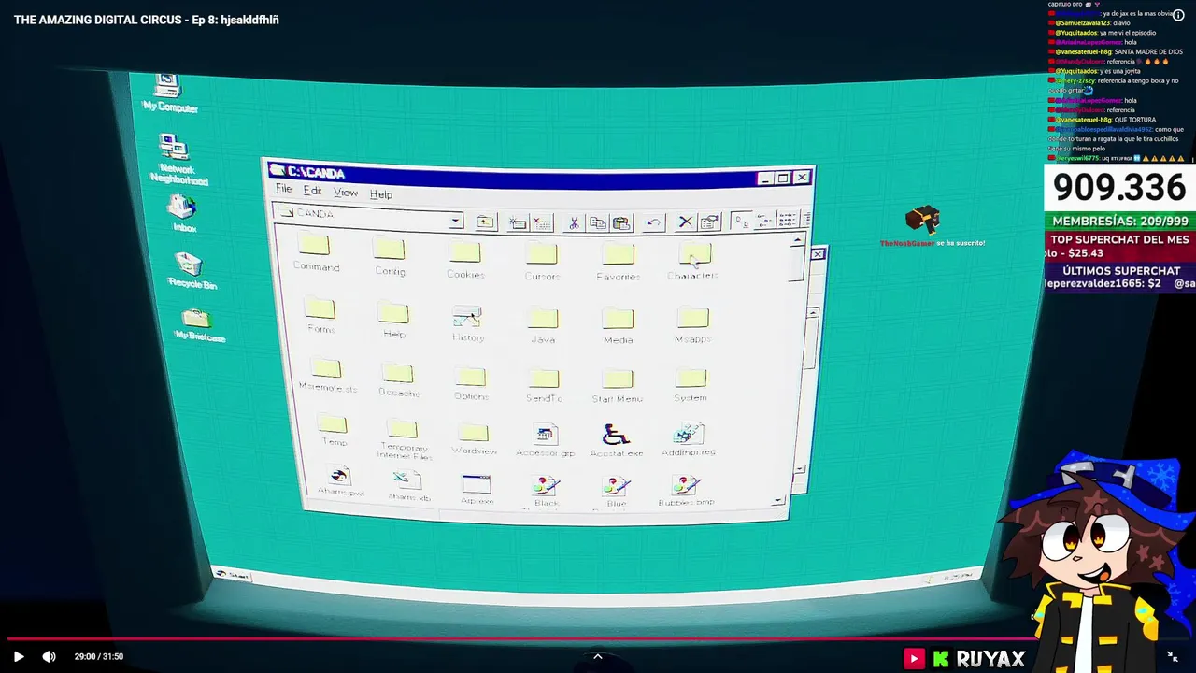Open the Edit menu

coord(312,191)
